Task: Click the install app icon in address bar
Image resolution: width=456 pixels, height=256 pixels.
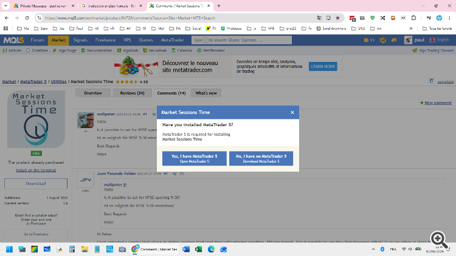Action: pyautogui.click(x=328, y=18)
